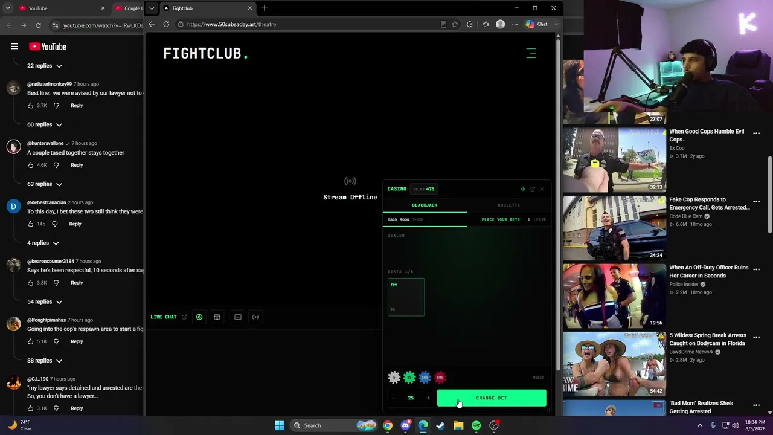Reset the chip bet
This screenshot has width=773, height=435.
(x=538, y=378)
